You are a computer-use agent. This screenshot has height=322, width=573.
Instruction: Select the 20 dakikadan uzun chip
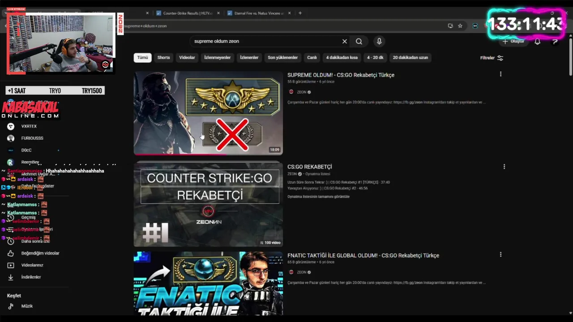pos(411,58)
